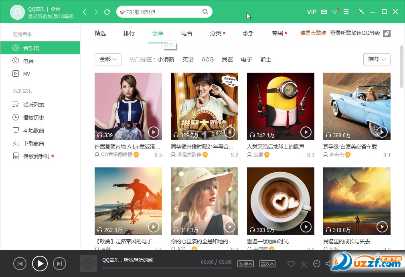The height and width of the screenshot is (277, 405).
Task: Open the message inbox envelope icon
Action: click(x=323, y=12)
